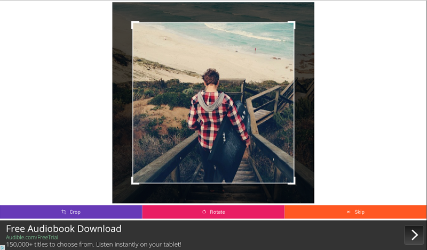The height and width of the screenshot is (250, 427).
Task: Open the Audible.com/FreeTrial link
Action: (x=32, y=237)
